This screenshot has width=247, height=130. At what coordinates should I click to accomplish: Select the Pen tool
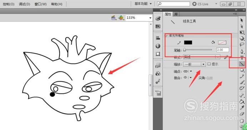click(x=242, y=52)
